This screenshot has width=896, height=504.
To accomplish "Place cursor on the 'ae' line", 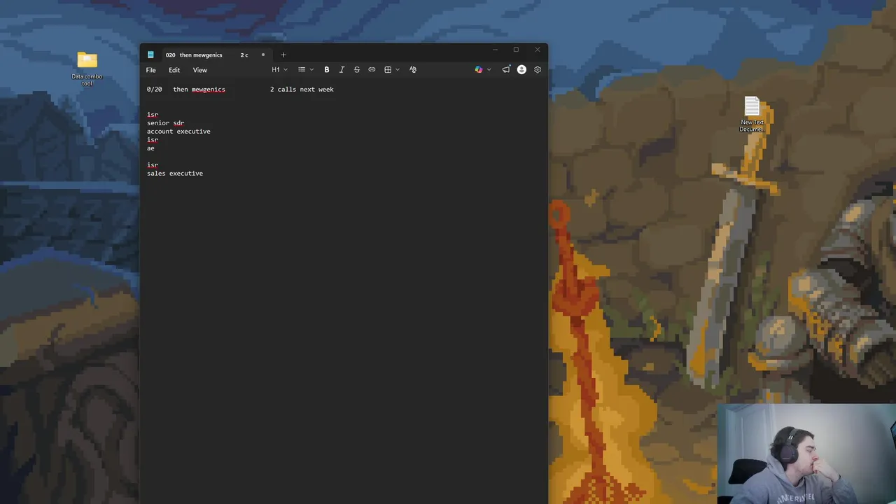I will tap(150, 148).
